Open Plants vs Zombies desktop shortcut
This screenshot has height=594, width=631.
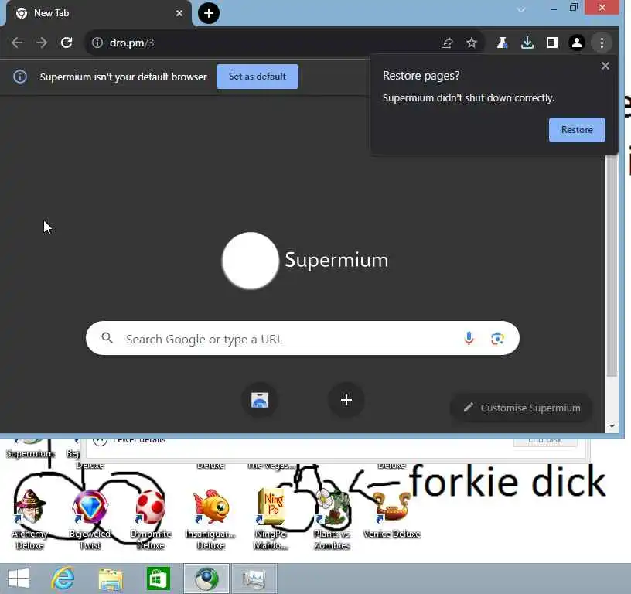click(332, 518)
